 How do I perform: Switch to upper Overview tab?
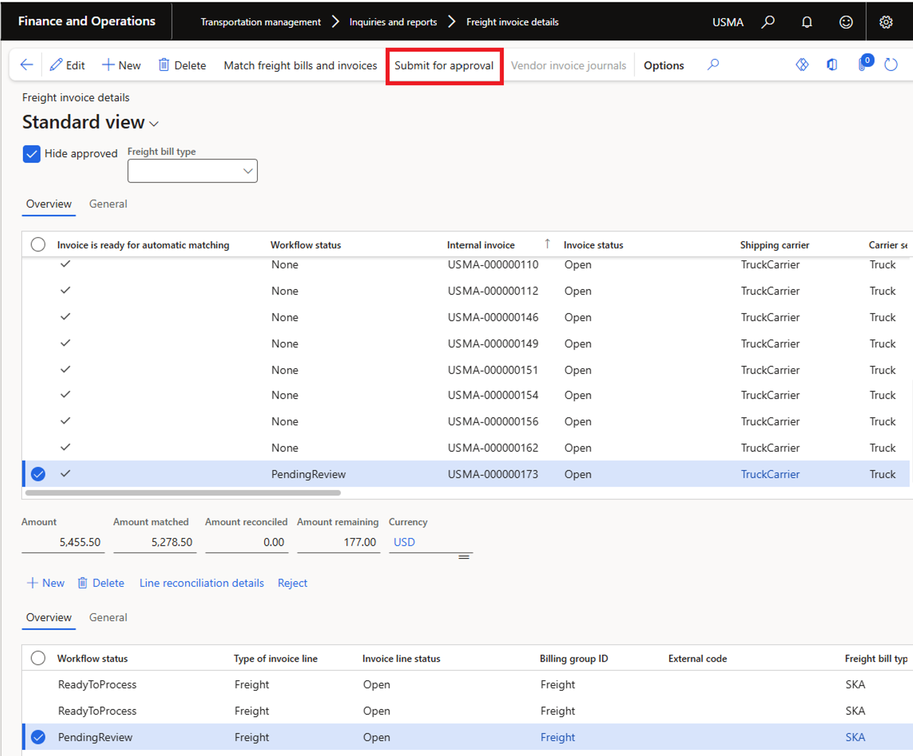tap(49, 204)
